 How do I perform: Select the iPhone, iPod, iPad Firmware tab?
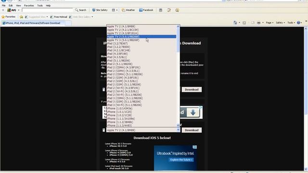pos(33,23)
